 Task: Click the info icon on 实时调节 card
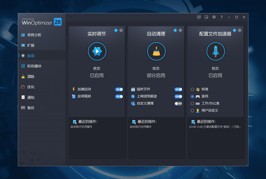click(116, 30)
